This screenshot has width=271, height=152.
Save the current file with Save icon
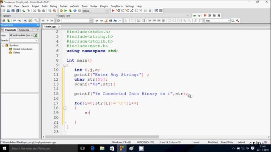(x=13, y=11)
